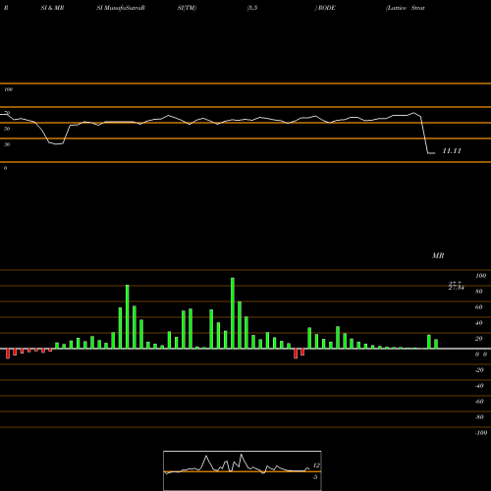Click the 100 label on the RSI axis
The image size is (491, 491).
click(x=8, y=89)
